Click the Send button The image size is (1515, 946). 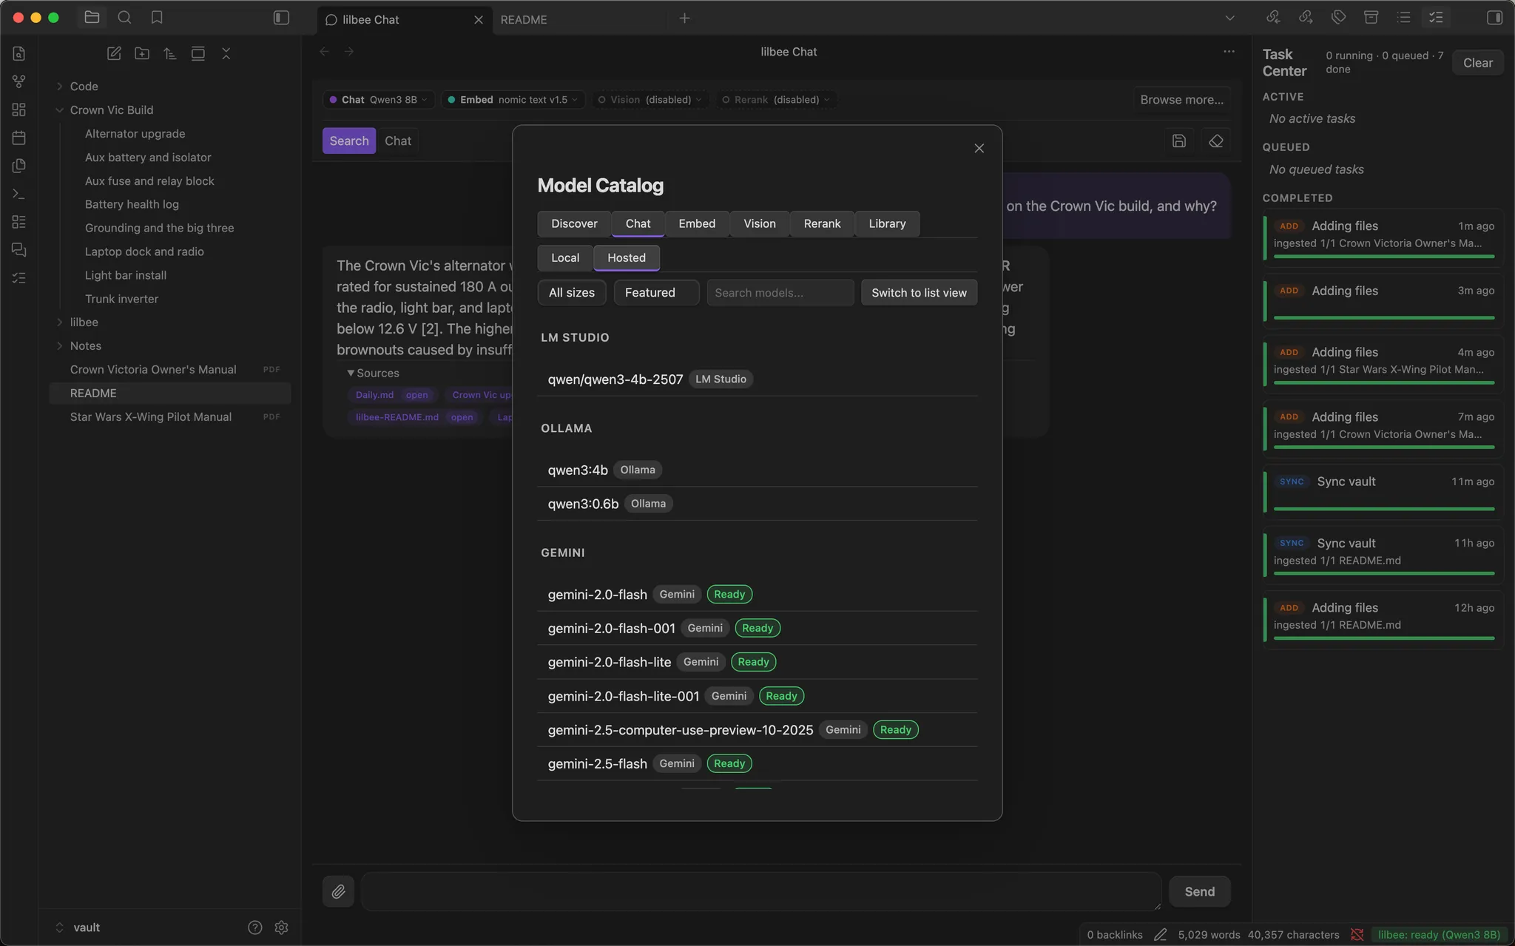tap(1199, 891)
